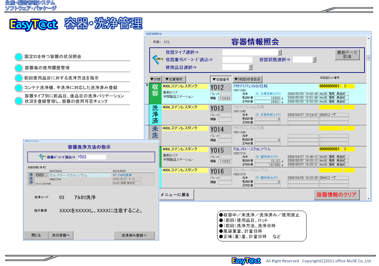
Task: Click the 容器番号バーコード読込 input field
Action: coord(237,60)
